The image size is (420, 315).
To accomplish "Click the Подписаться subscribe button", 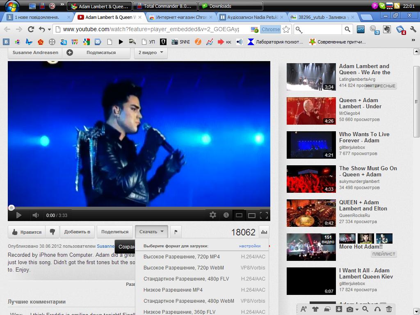I will 96,52.
